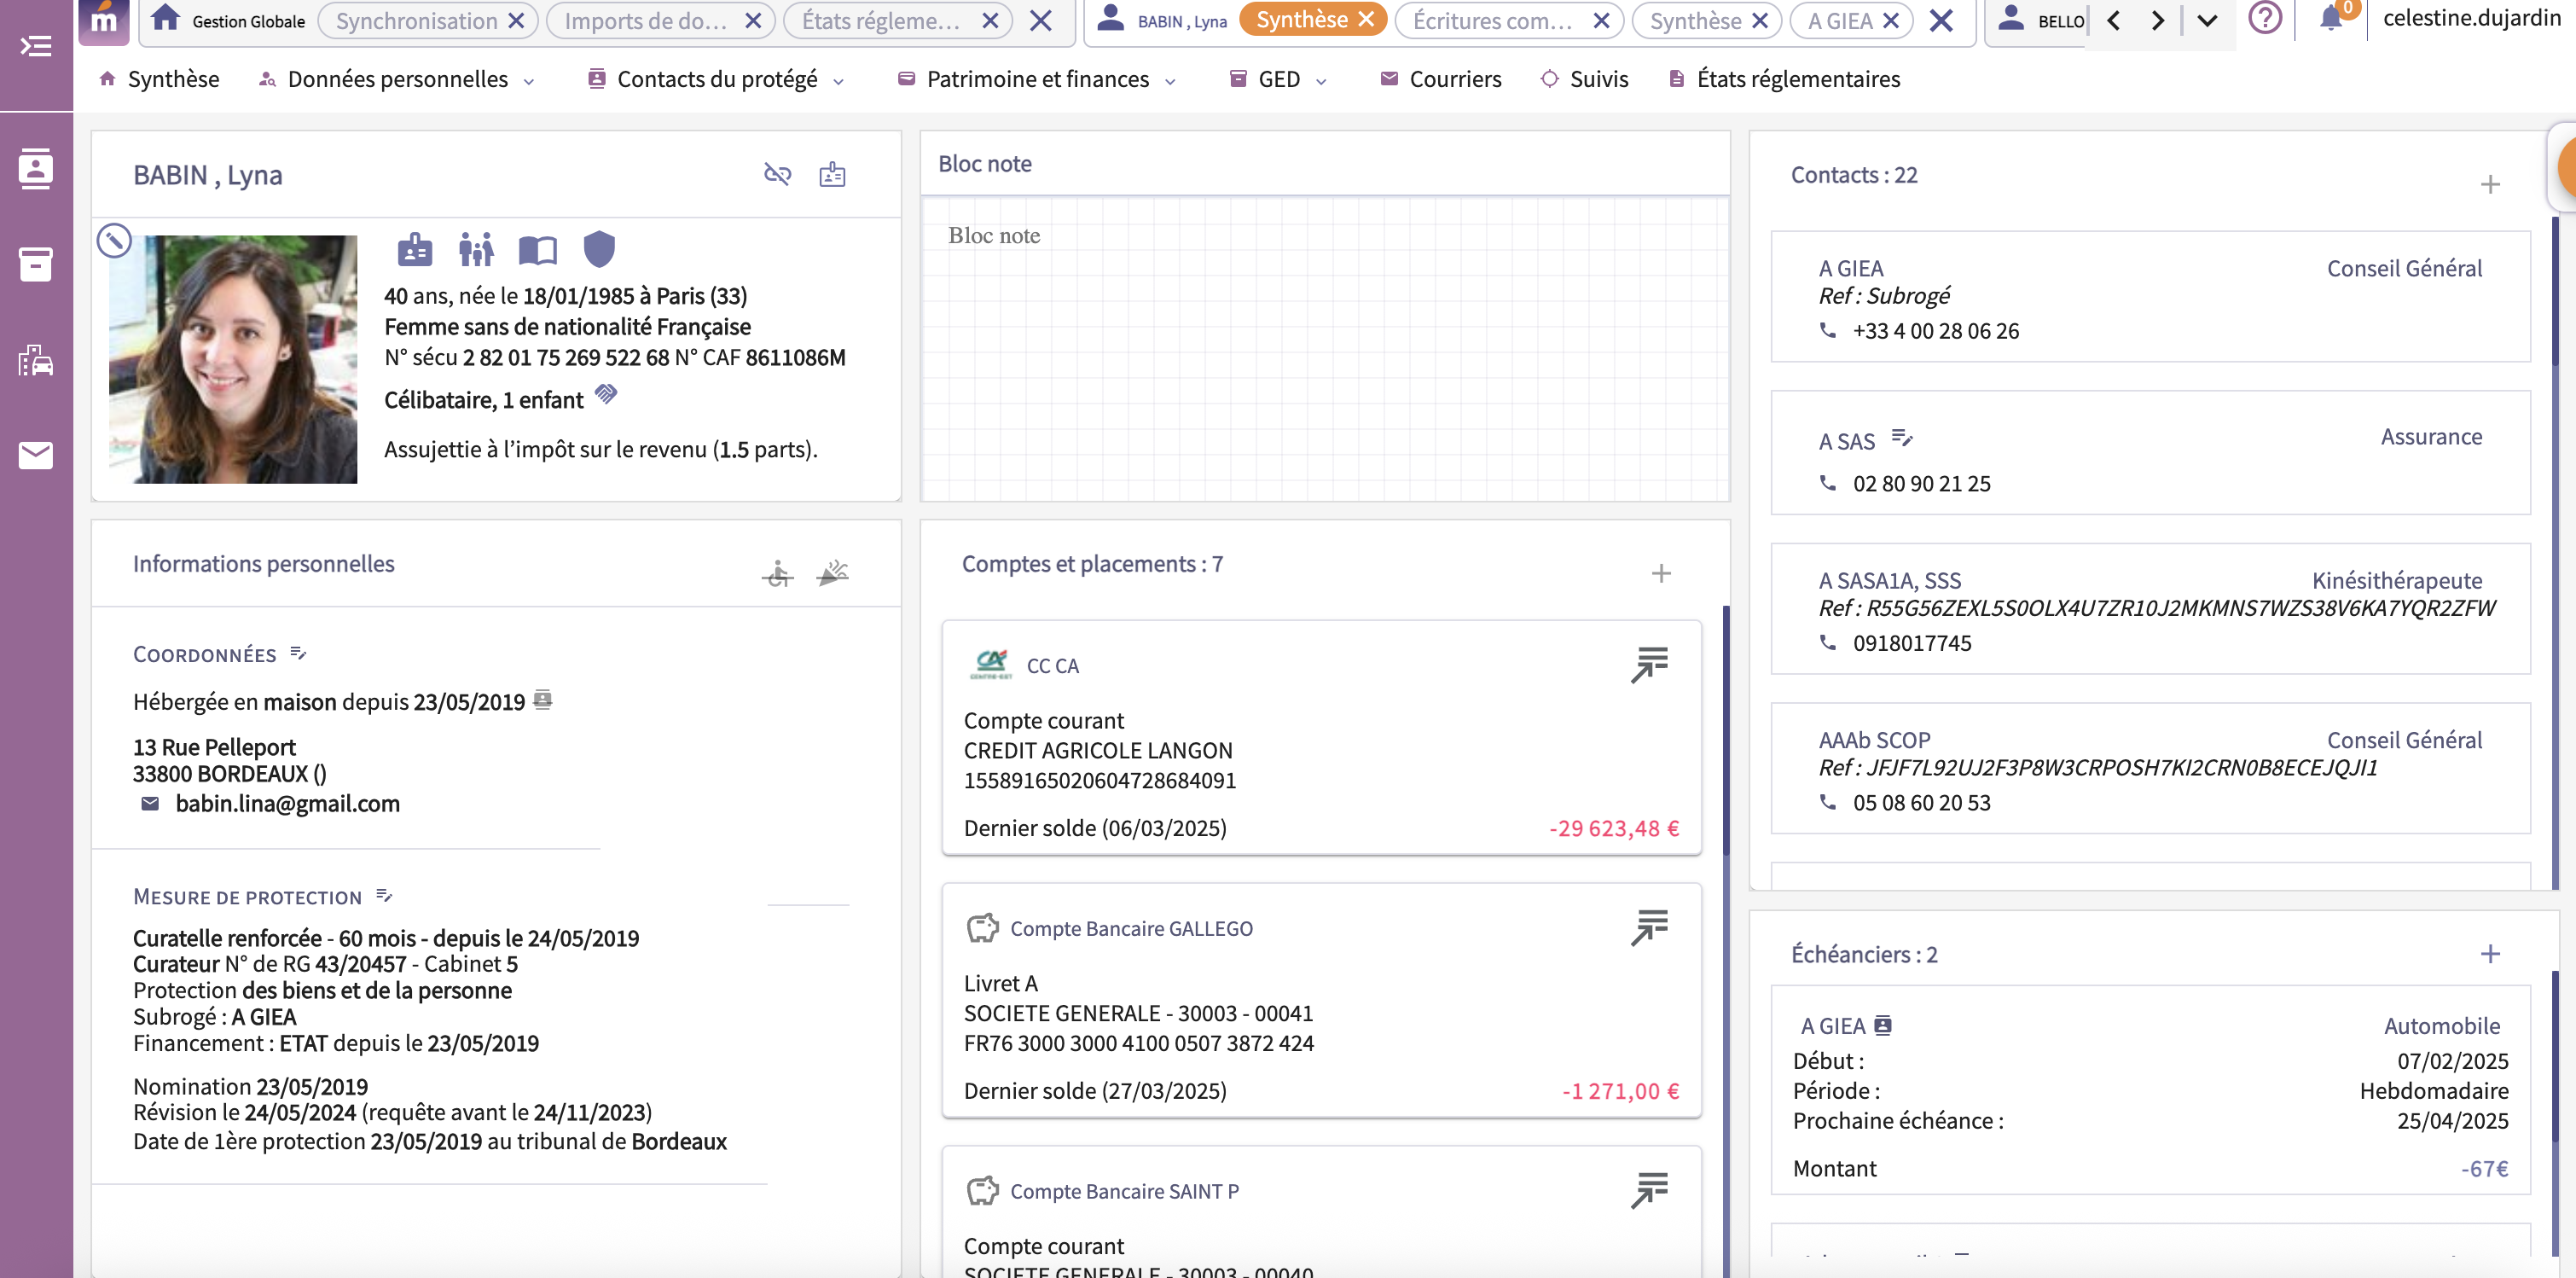
Task: Edit Coordonnées with the pencil list icon
Action: pyautogui.click(x=298, y=653)
